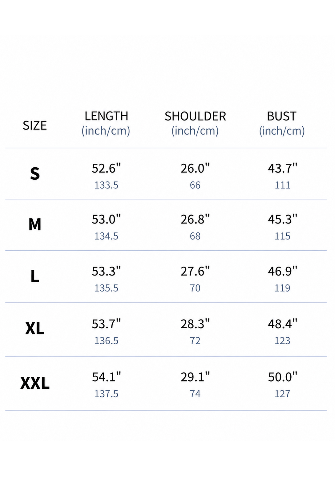Click the 43.7" bust value
This screenshot has width=335, height=503.
click(x=283, y=168)
